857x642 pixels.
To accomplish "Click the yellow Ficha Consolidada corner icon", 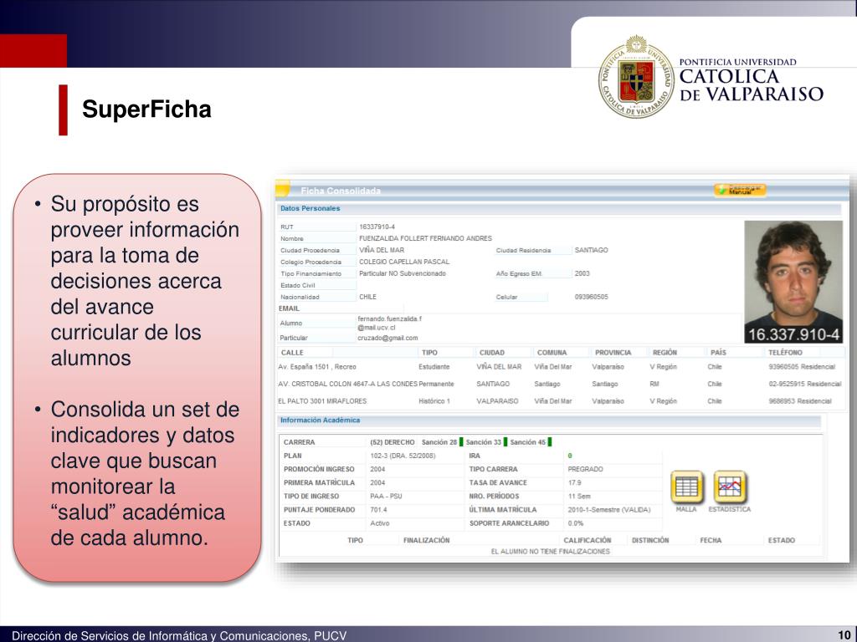I will click(x=282, y=189).
